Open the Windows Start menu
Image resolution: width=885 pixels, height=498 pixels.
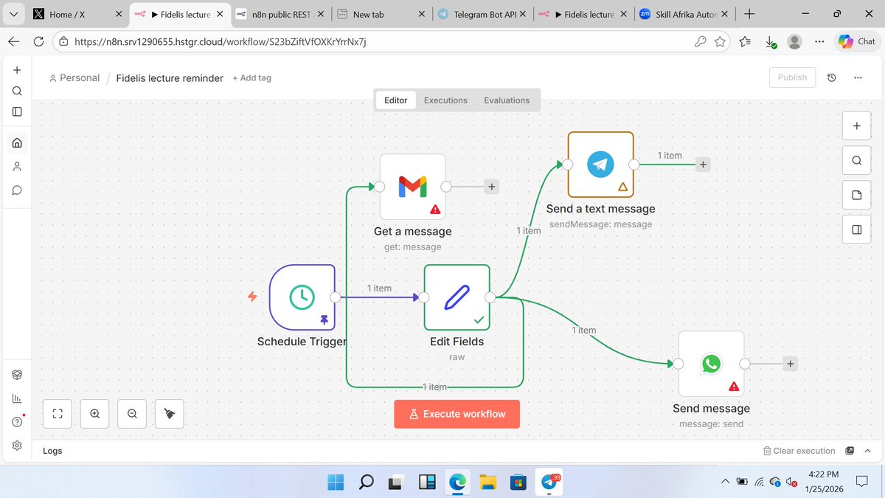pyautogui.click(x=336, y=482)
